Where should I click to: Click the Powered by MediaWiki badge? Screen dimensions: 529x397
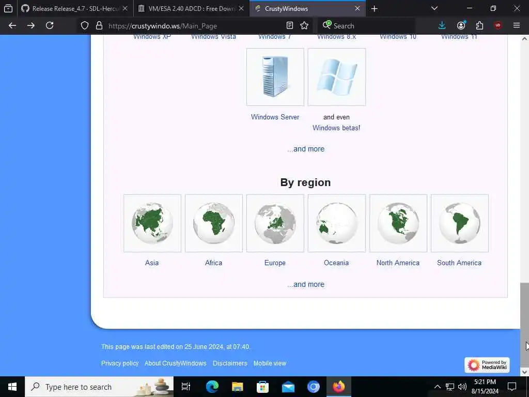pyautogui.click(x=487, y=365)
